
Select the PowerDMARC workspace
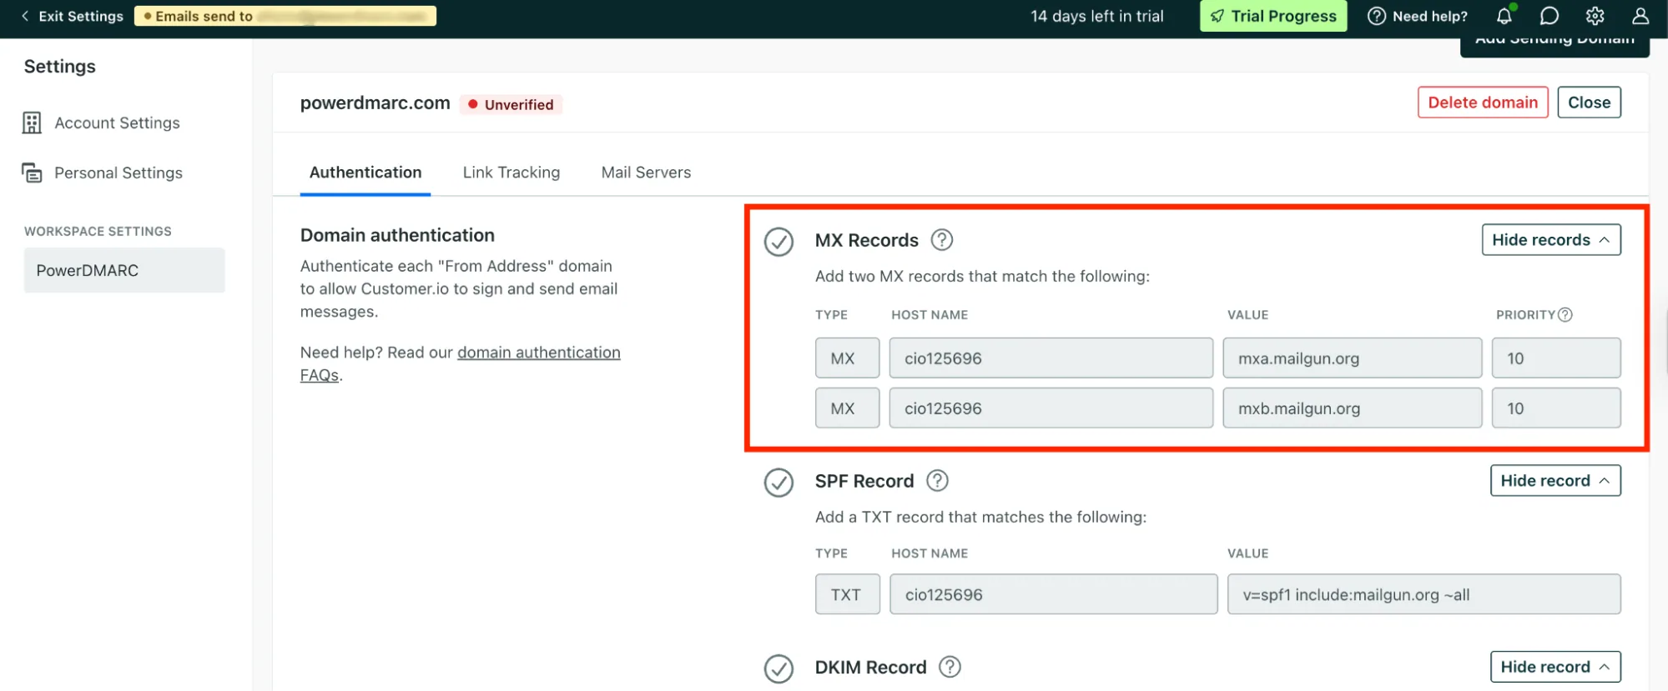point(124,270)
